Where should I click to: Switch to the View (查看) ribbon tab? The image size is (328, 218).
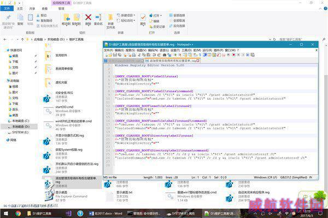click(x=45, y=9)
